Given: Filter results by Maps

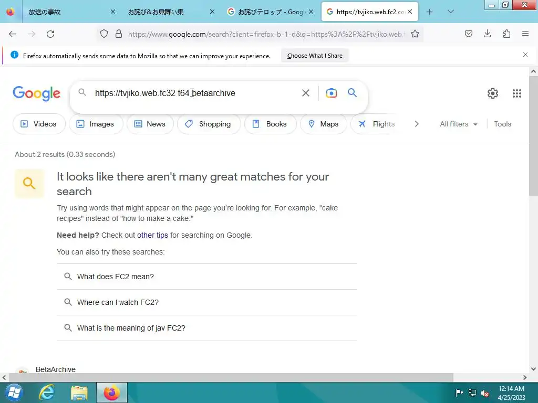Looking at the screenshot, I should pyautogui.click(x=324, y=124).
